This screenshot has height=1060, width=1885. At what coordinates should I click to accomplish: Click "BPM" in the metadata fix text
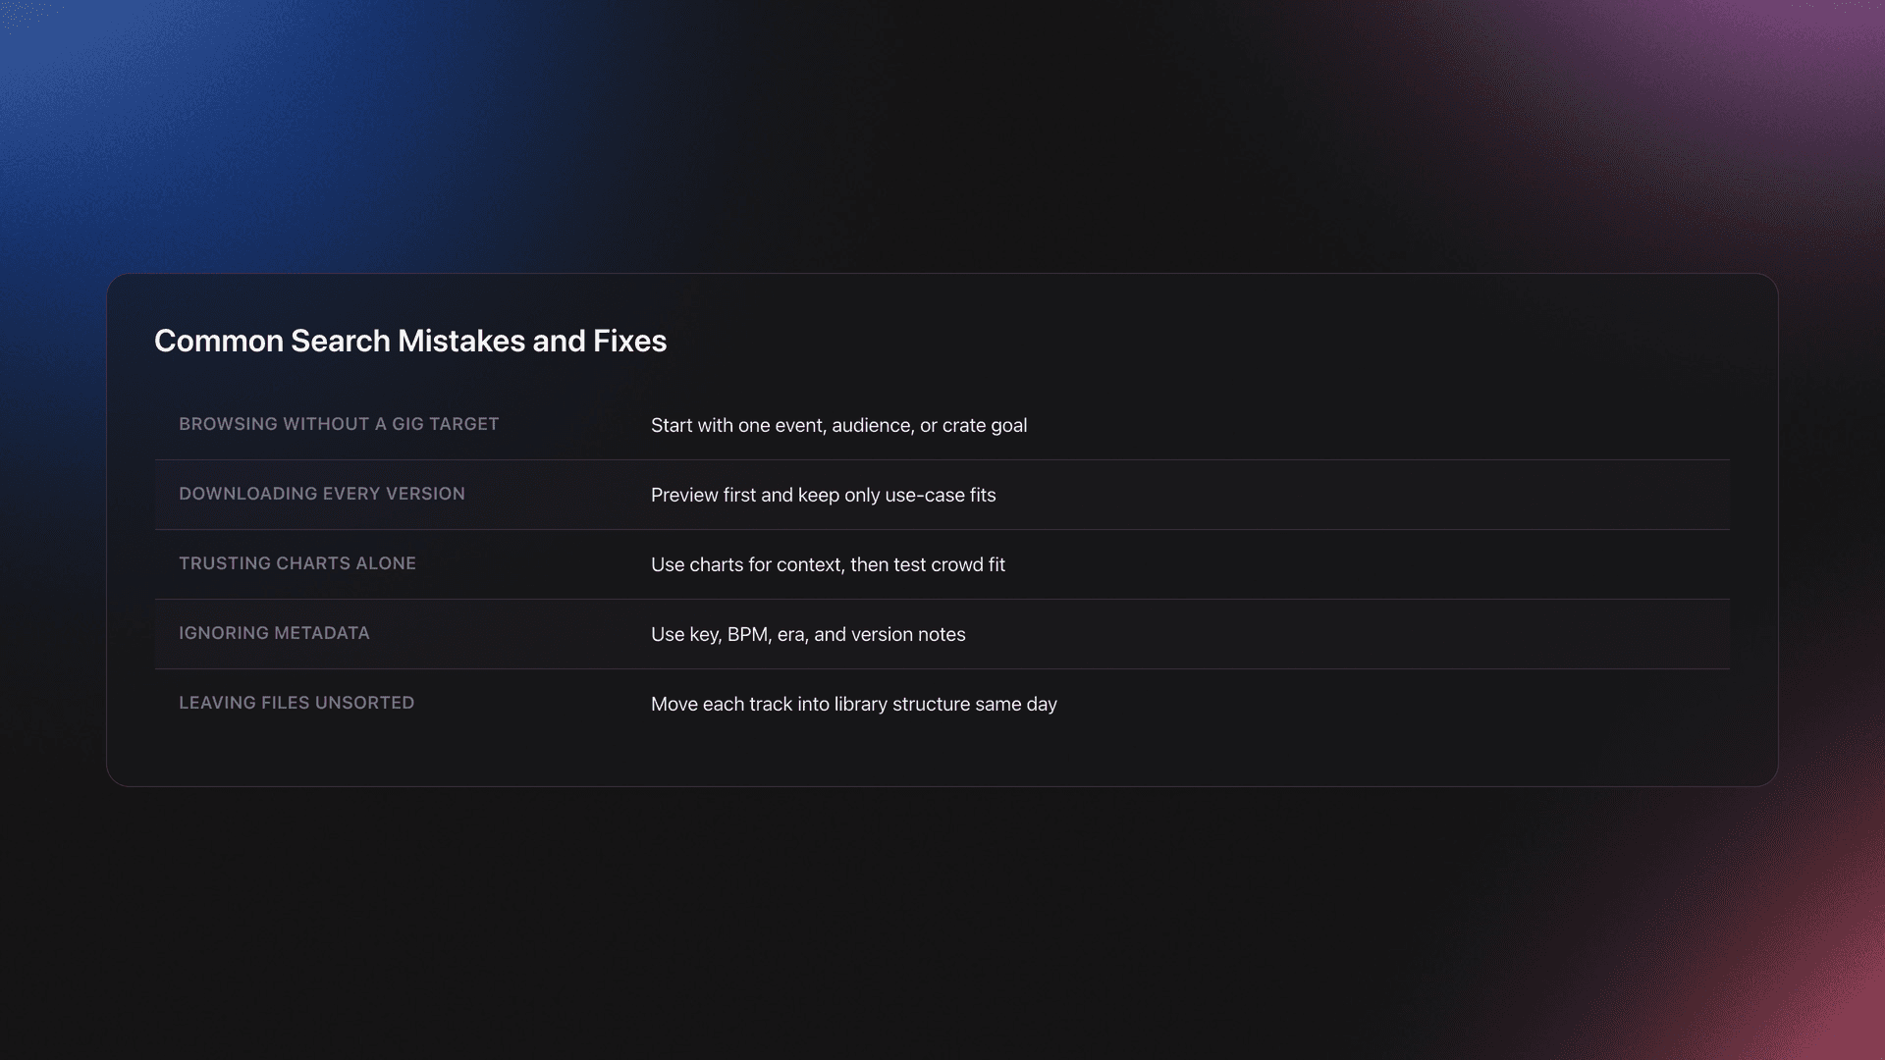click(x=747, y=634)
